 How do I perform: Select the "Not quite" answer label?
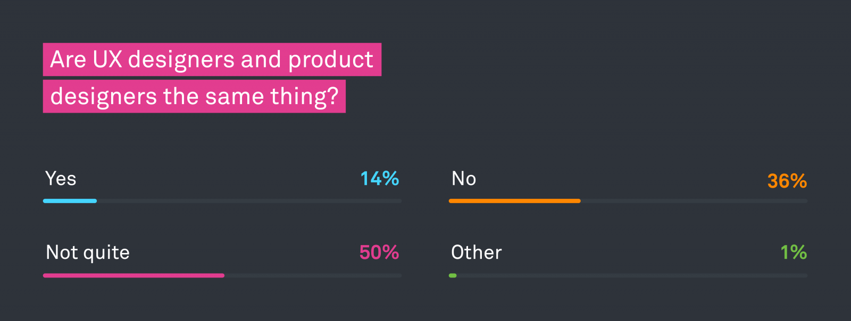88,252
